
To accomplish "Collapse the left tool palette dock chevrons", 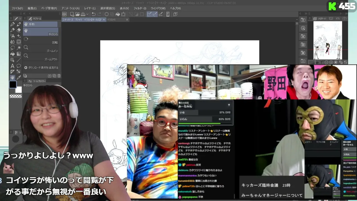I will coord(11,13).
